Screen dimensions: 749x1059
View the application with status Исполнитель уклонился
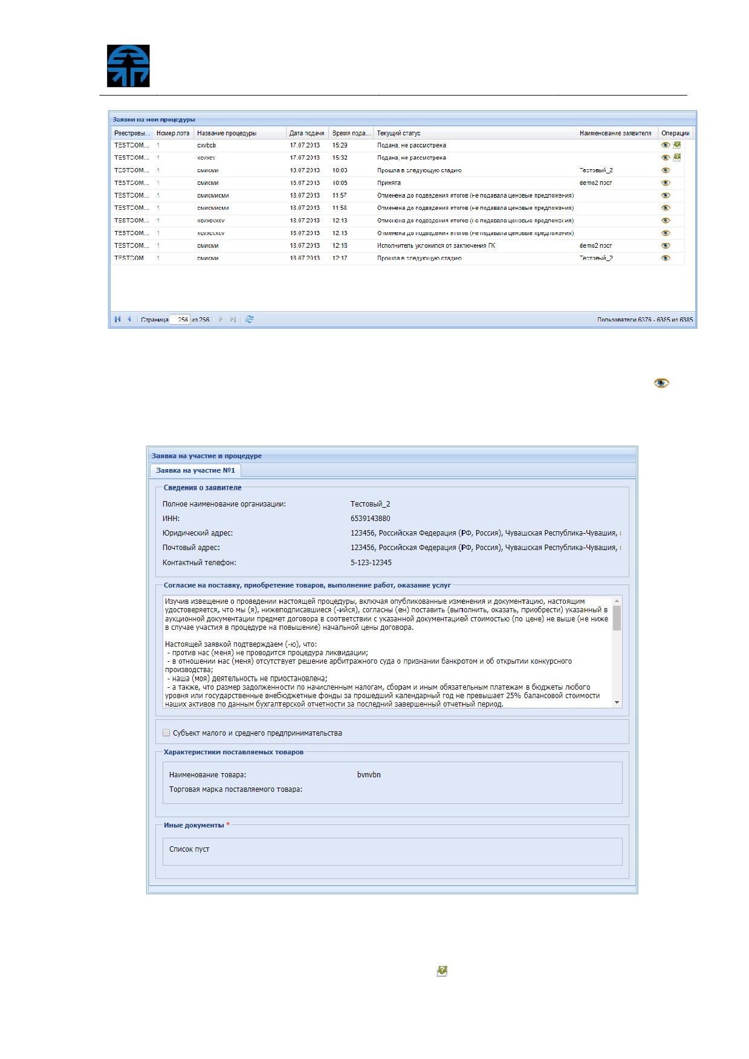[x=666, y=245]
